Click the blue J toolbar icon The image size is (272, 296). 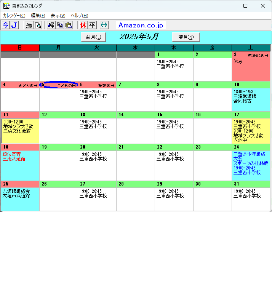click(14, 25)
